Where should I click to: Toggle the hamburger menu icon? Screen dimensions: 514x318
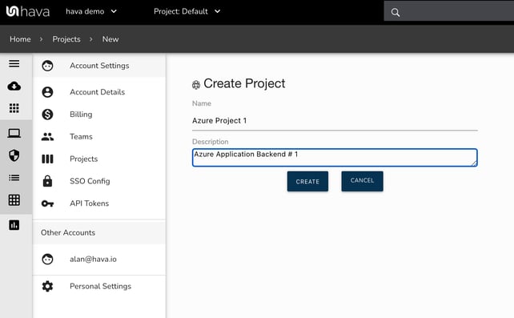point(14,63)
